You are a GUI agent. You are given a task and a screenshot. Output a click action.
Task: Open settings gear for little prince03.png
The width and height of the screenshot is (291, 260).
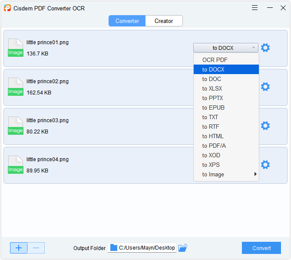pos(265,126)
